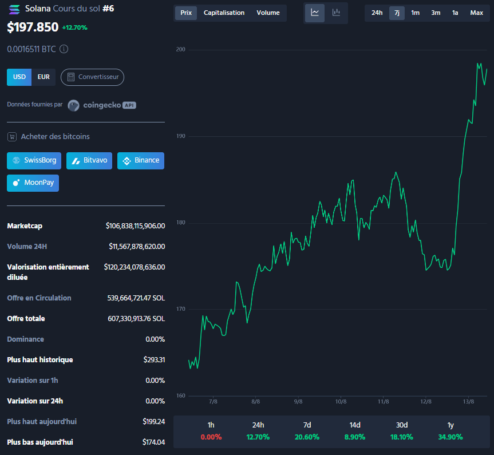Screen dimensions: 494x455
Task: Click the CoinGecko API logo
Action: click(x=102, y=105)
